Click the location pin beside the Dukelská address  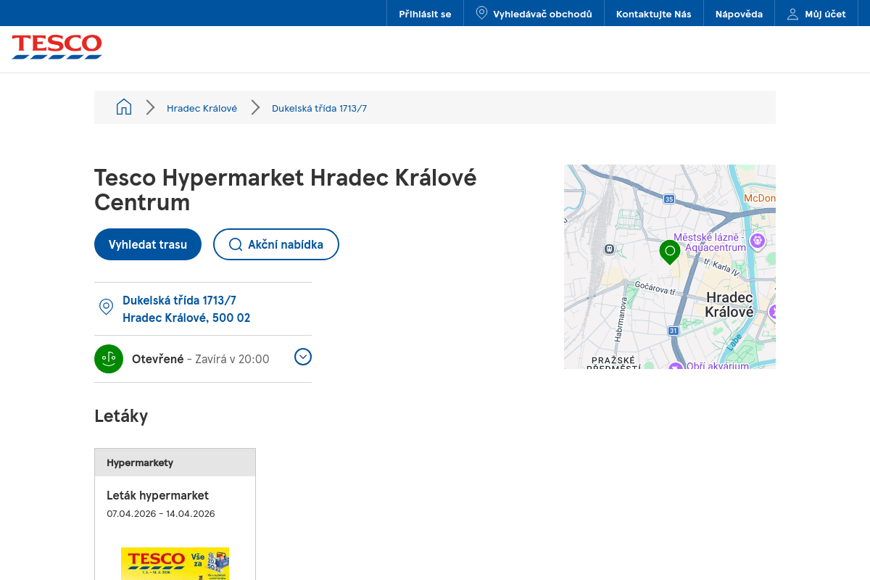(x=106, y=307)
